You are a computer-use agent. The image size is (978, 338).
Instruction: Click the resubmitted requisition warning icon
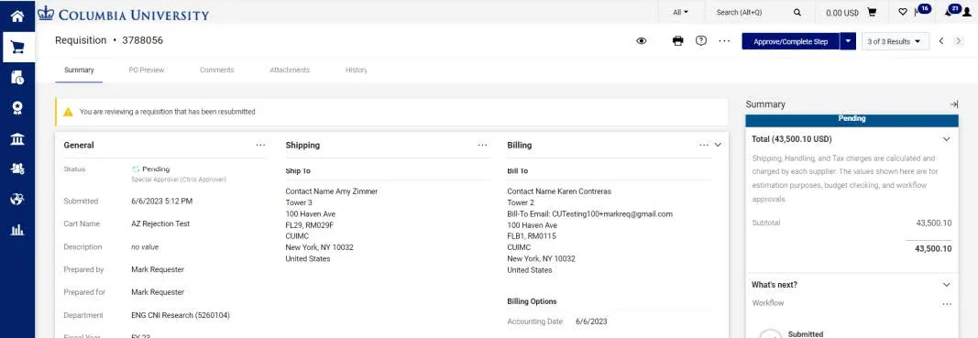68,112
